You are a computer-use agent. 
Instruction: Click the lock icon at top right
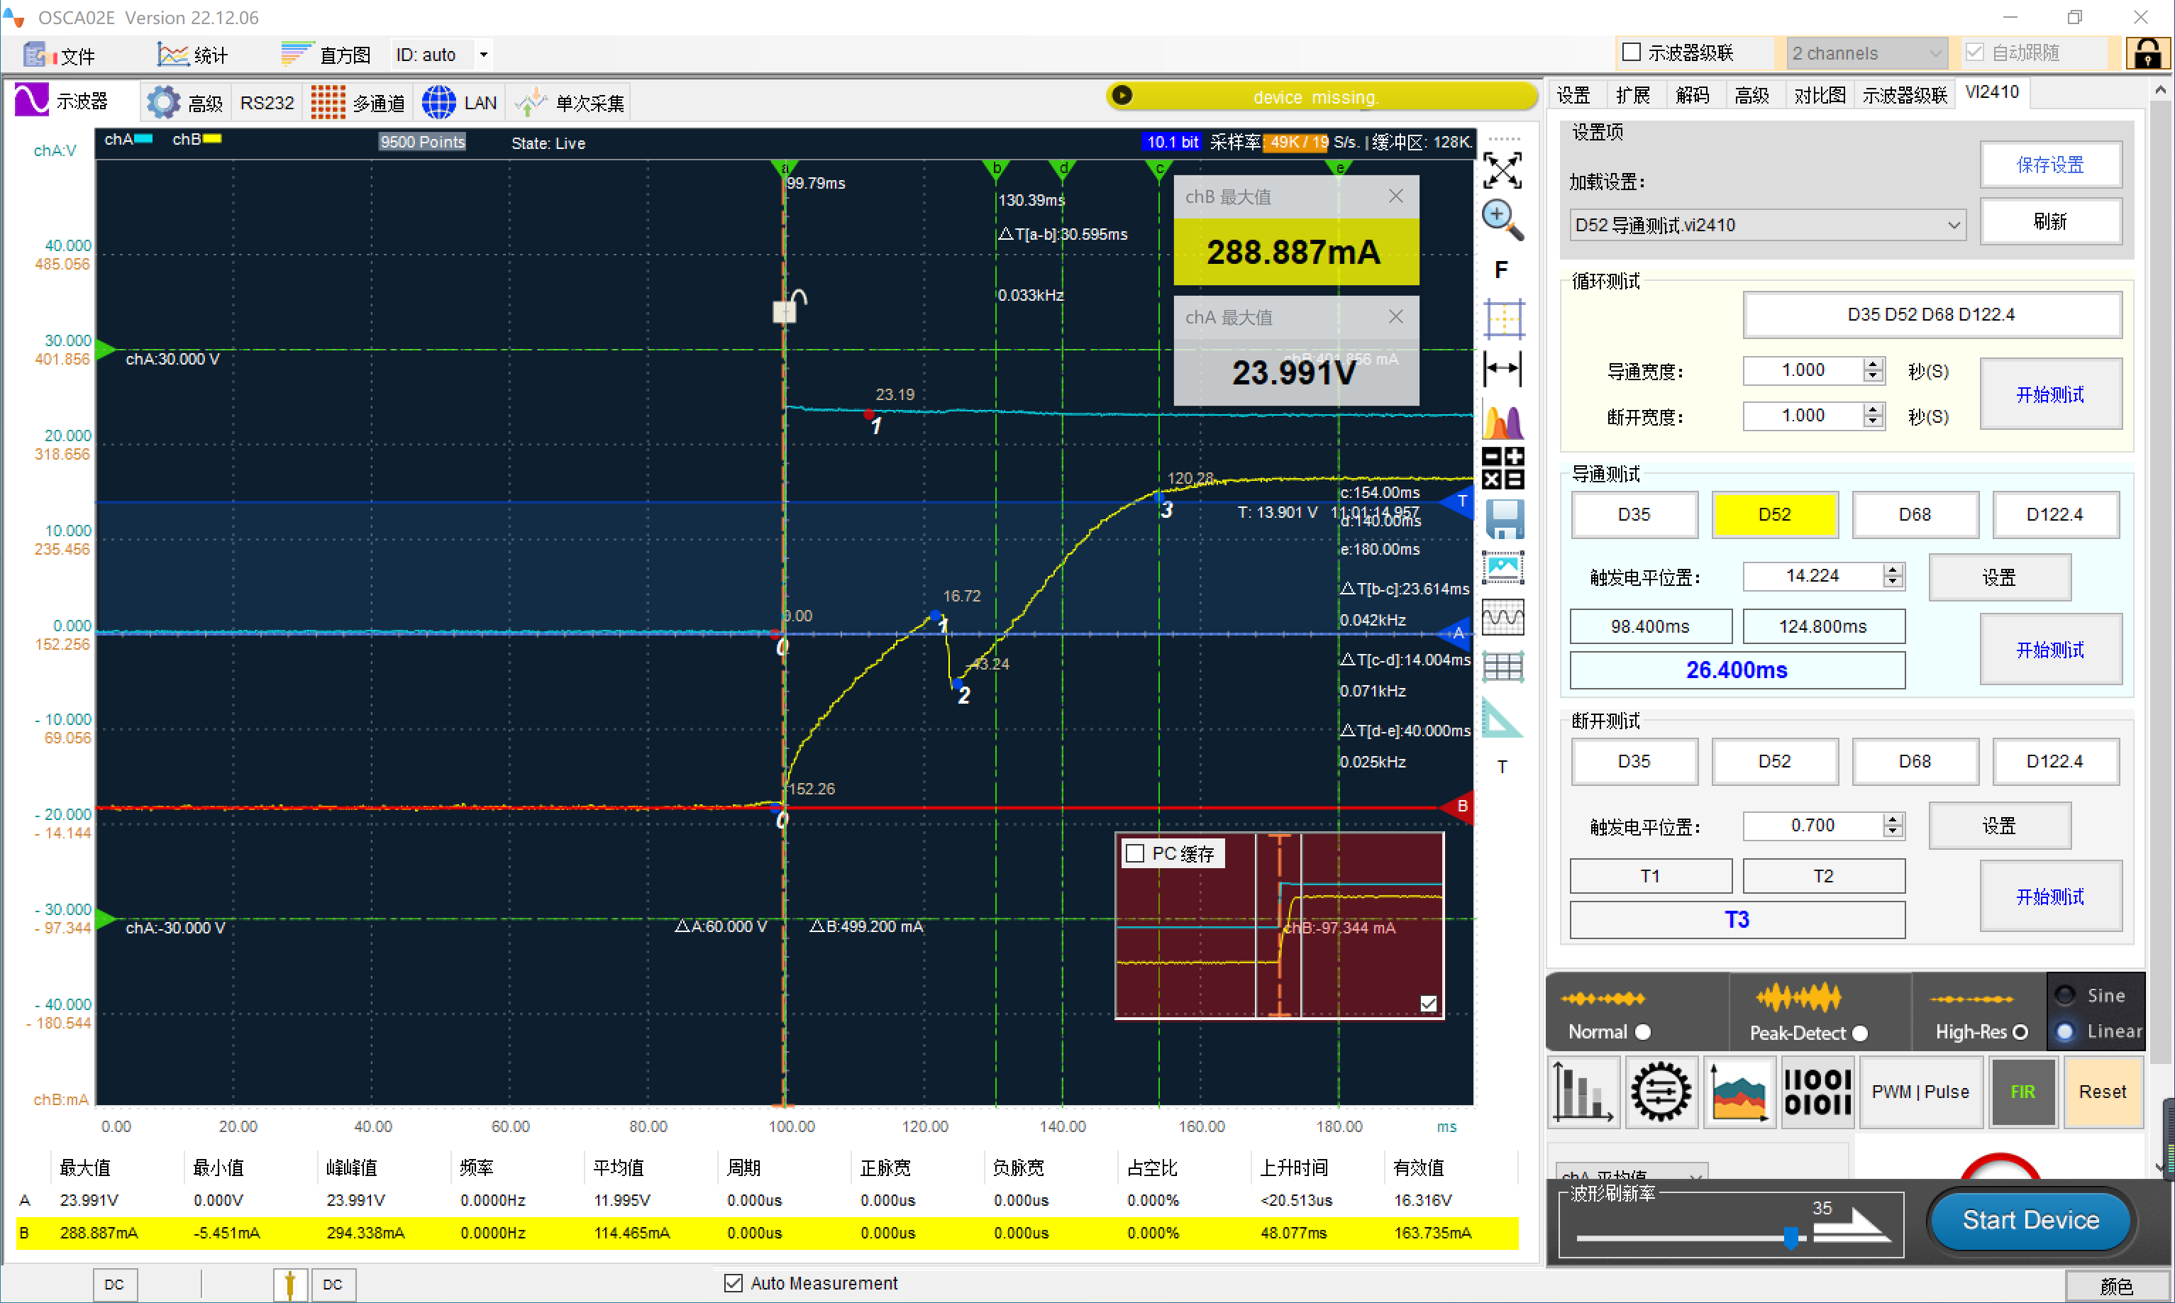point(2147,54)
